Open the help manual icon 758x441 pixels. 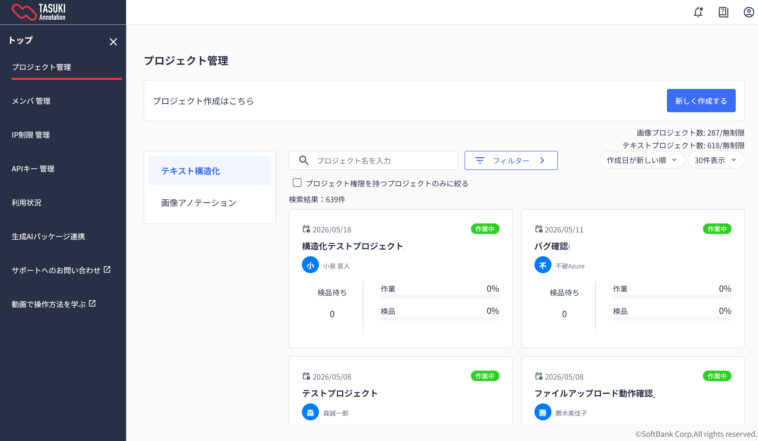(x=723, y=12)
